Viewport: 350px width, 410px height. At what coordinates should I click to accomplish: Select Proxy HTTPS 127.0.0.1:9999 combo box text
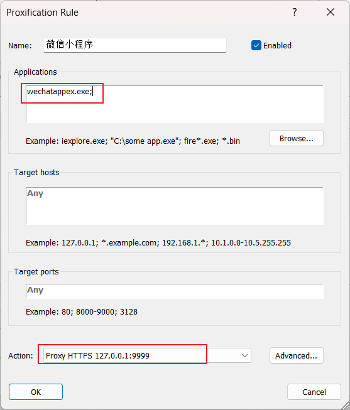[97, 356]
